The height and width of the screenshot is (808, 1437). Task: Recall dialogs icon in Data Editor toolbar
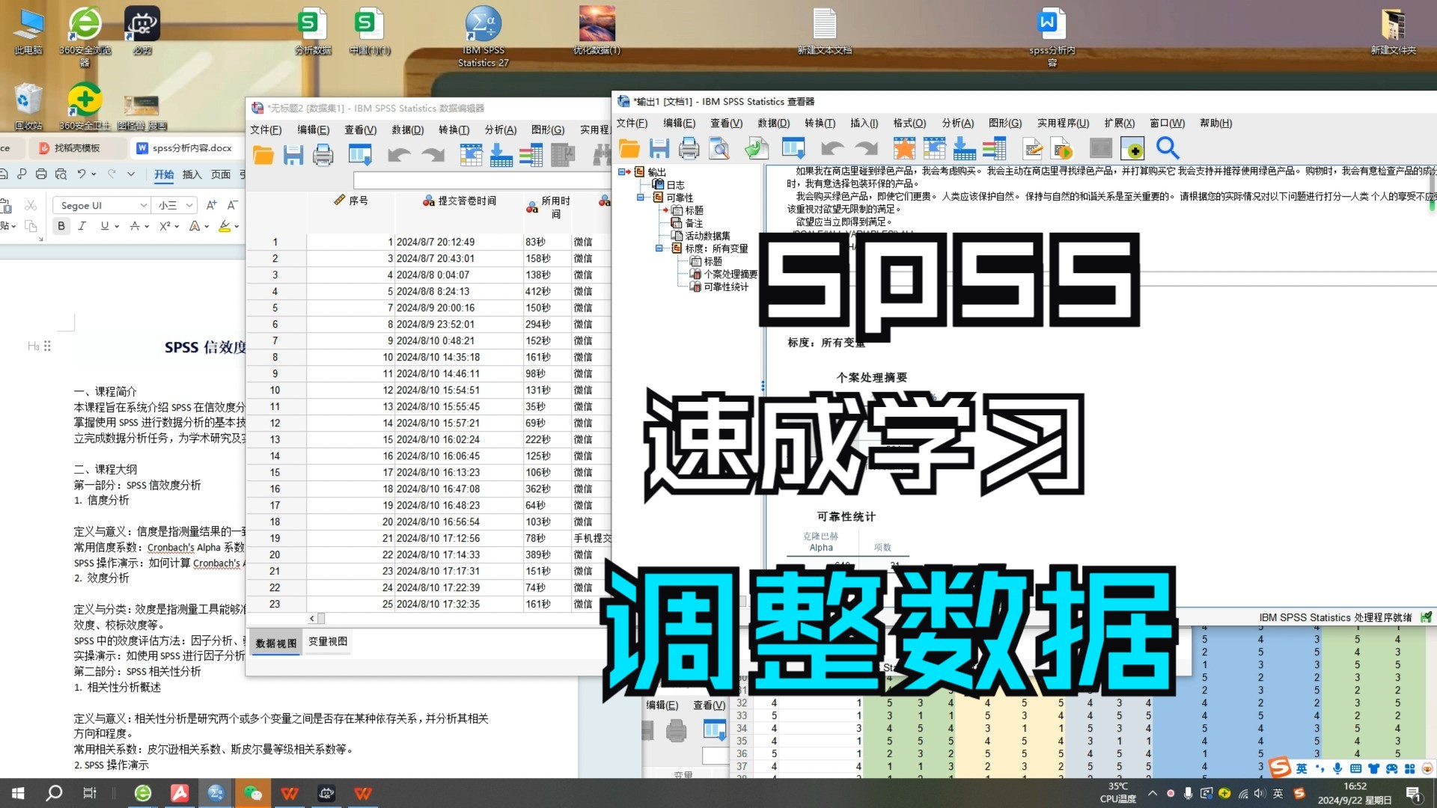pos(360,156)
